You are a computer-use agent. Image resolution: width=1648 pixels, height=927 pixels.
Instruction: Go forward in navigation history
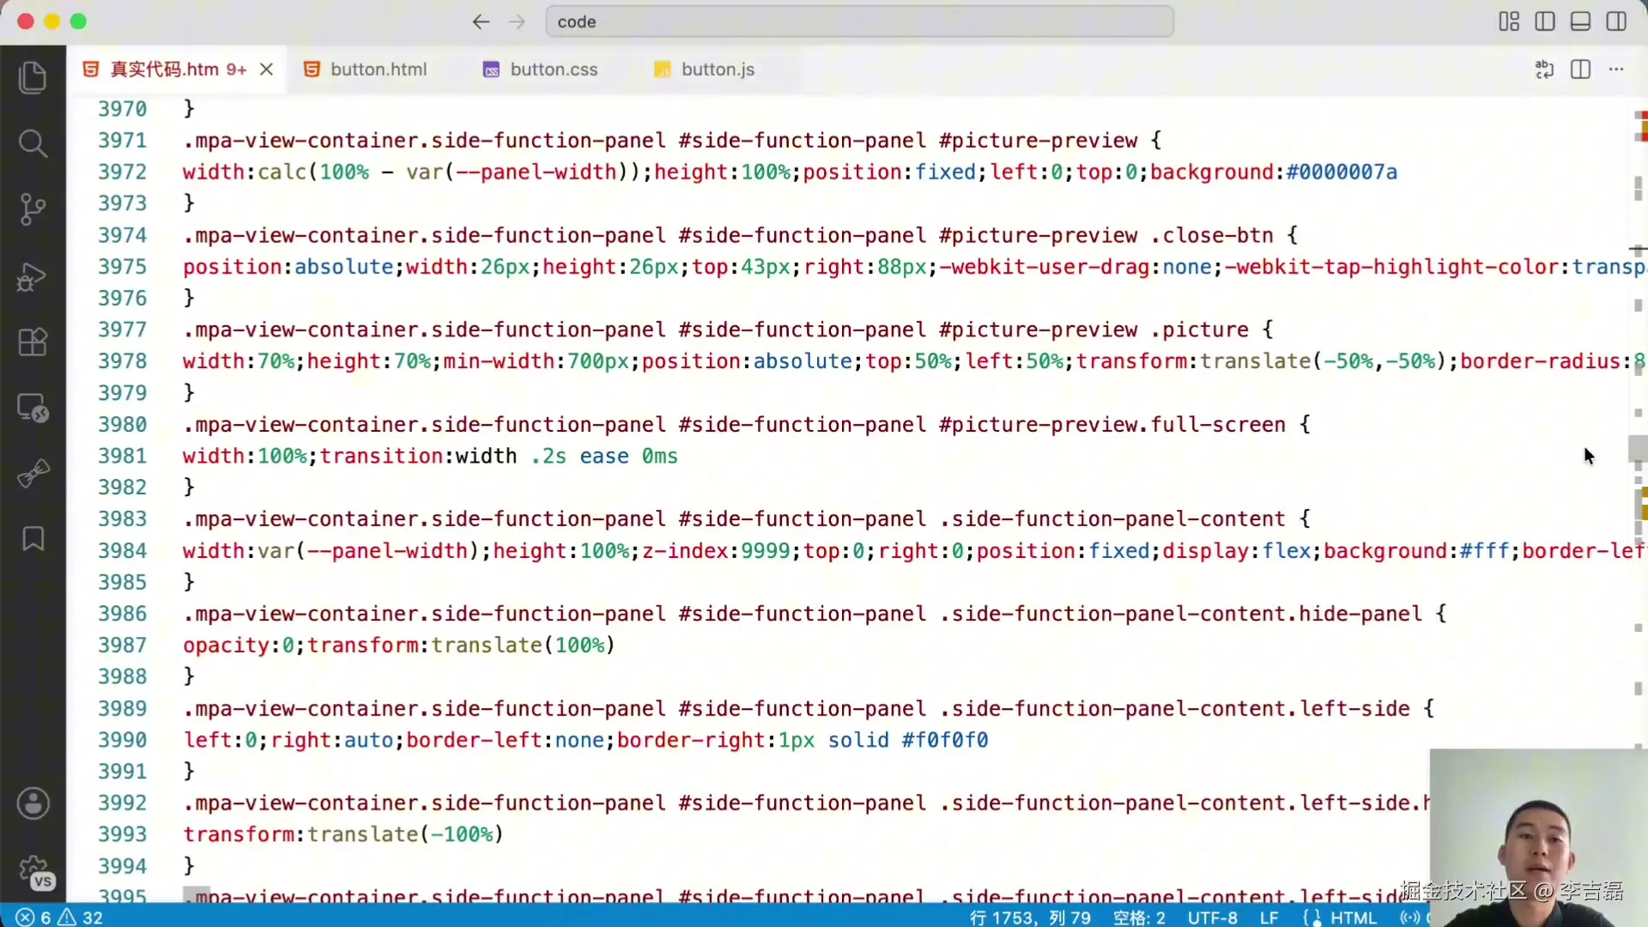[517, 22]
